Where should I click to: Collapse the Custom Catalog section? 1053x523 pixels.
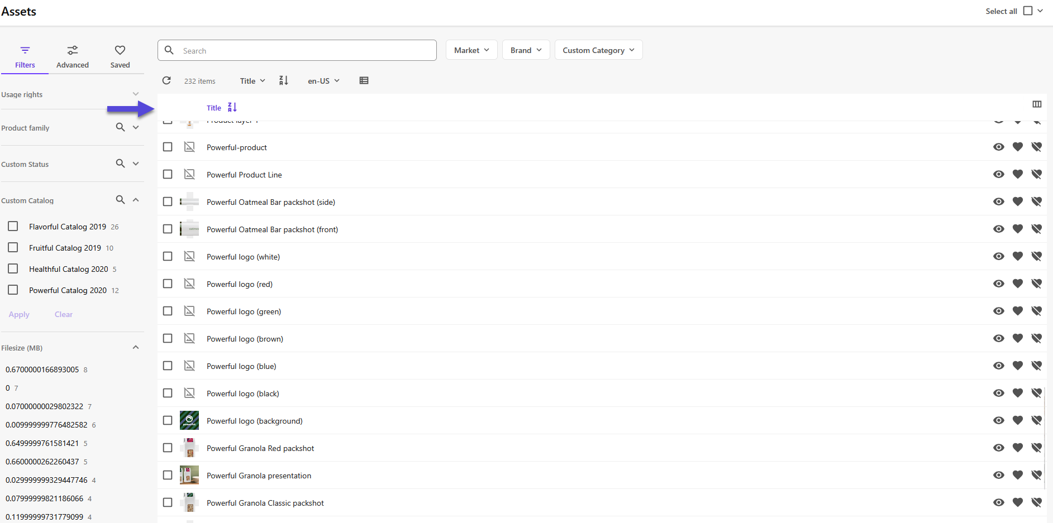click(135, 199)
